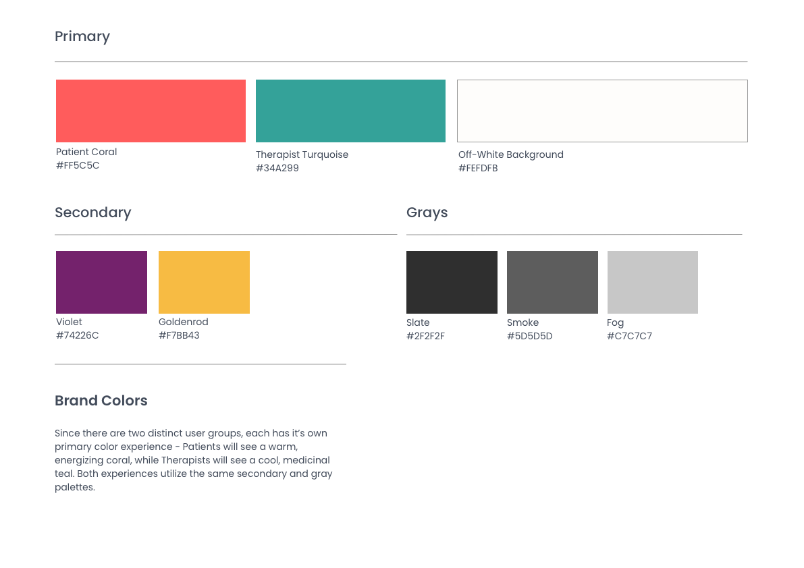The image size is (804, 568).
Task: Click the #FEFDFB hex code label
Action: click(x=478, y=168)
